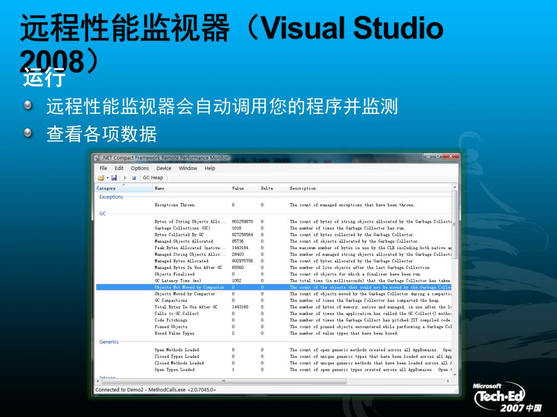Sort by the Category column header
This screenshot has width=557, height=417.
pos(123,188)
